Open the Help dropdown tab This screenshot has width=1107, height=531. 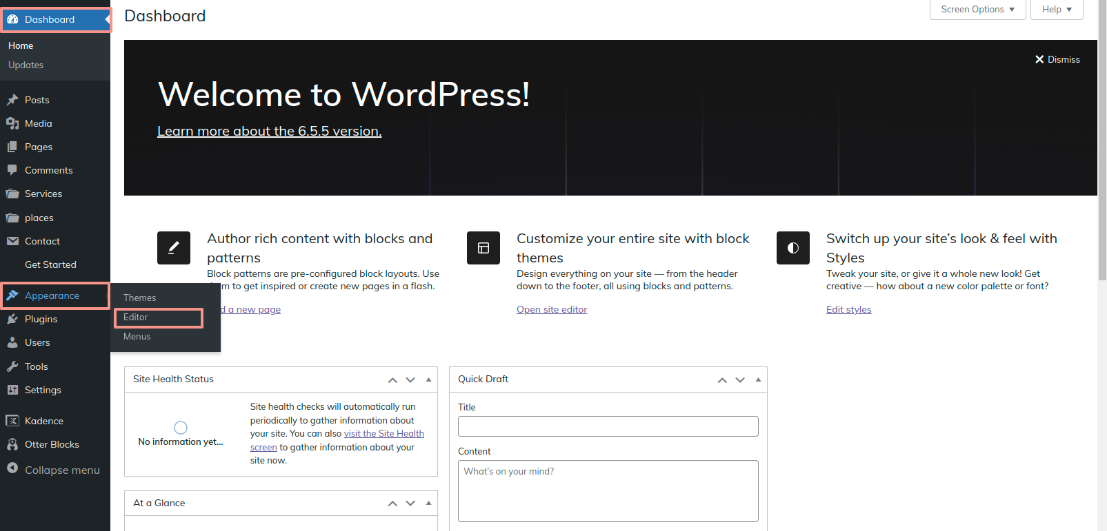tap(1056, 10)
